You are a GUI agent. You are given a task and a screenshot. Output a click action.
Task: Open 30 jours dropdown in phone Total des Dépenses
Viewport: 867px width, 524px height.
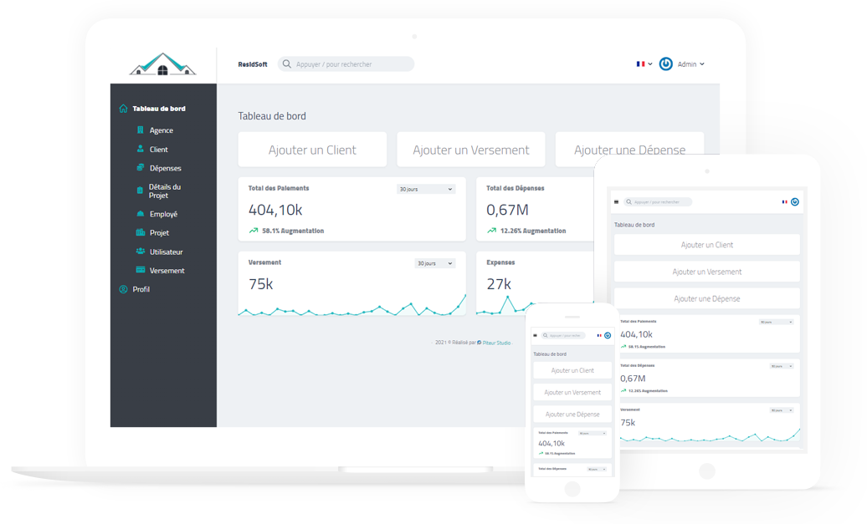click(x=598, y=470)
